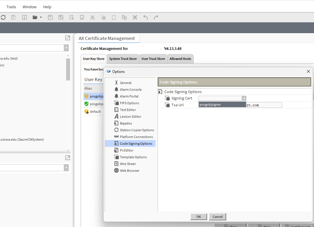
Task: Maximize the upper left side panel
Action: pos(68,38)
